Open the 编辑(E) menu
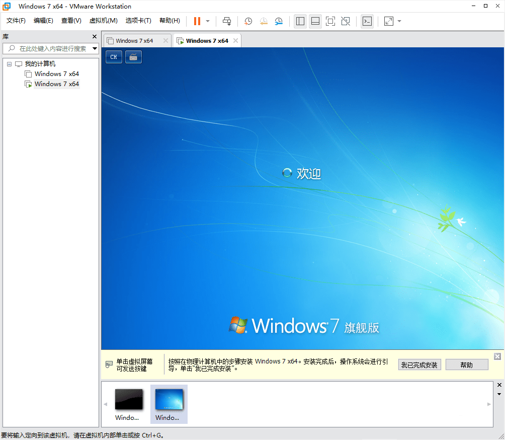 click(x=43, y=21)
